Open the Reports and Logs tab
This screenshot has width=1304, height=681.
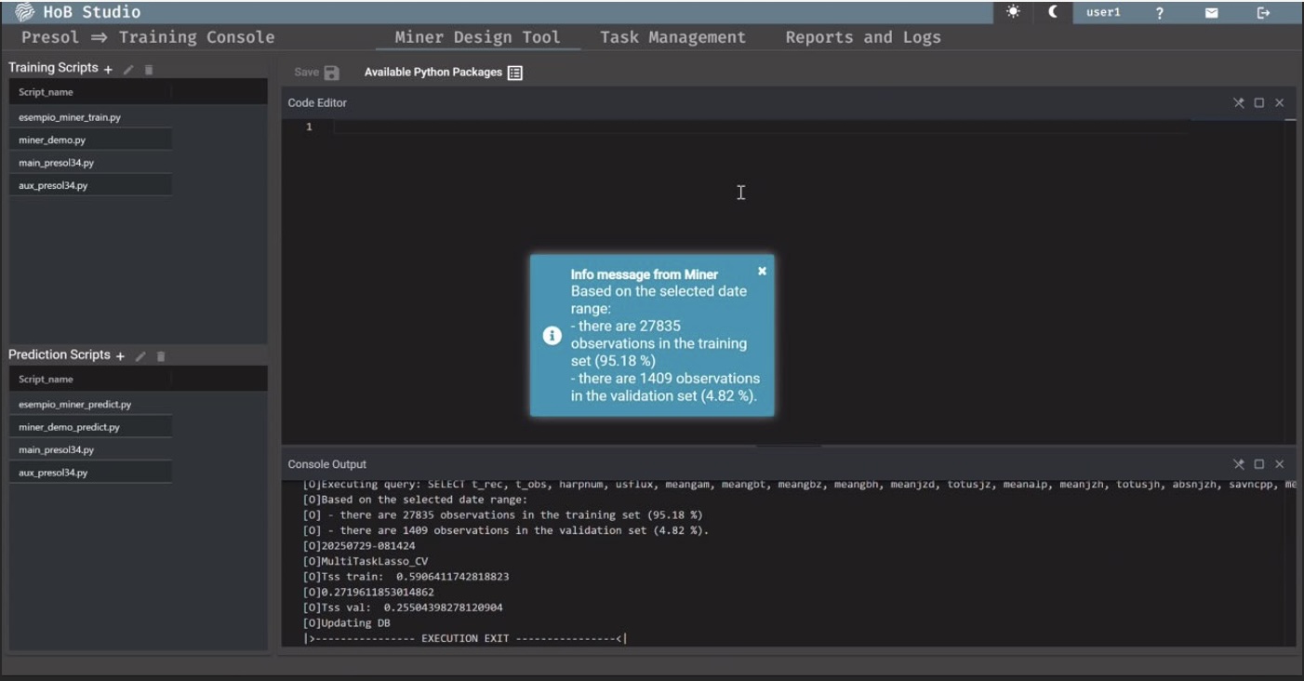(x=862, y=37)
